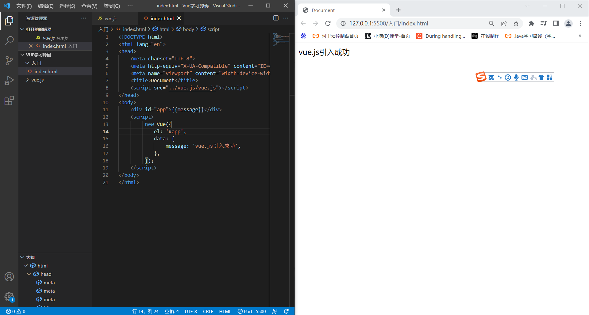View site information icon in address bar

coord(343,23)
